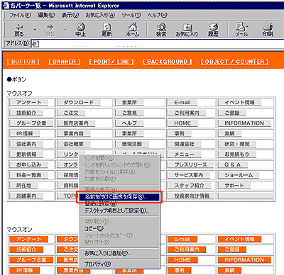Open the 検索 search icon
The height and width of the screenshot is (275, 284).
[161, 27]
